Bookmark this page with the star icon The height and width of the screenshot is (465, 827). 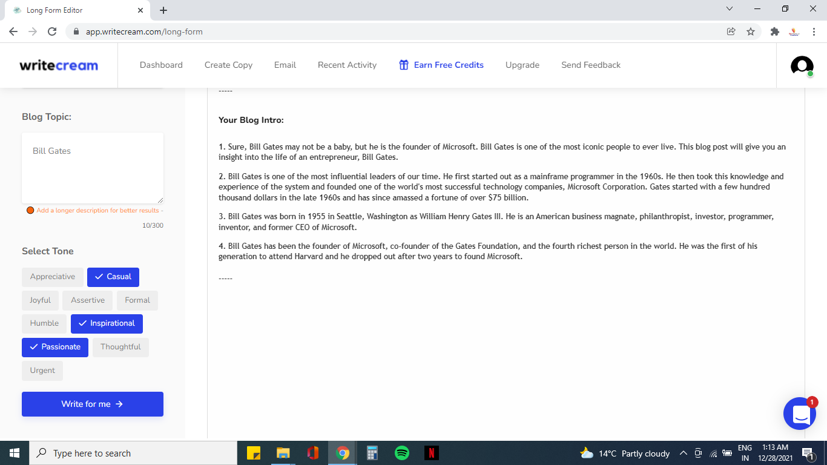click(x=751, y=31)
